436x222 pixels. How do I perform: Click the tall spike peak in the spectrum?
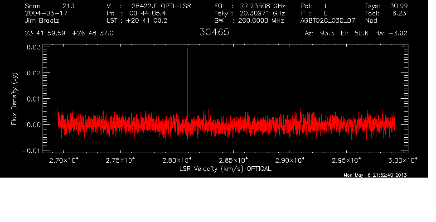pyautogui.click(x=187, y=50)
